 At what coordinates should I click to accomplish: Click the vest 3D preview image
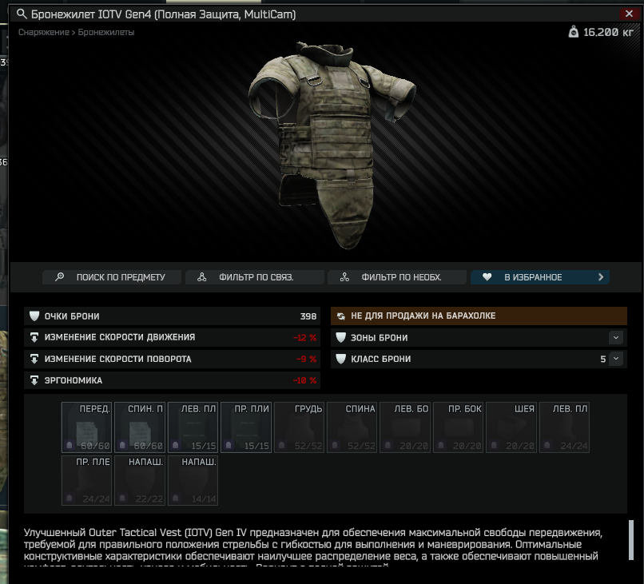tap(332, 145)
